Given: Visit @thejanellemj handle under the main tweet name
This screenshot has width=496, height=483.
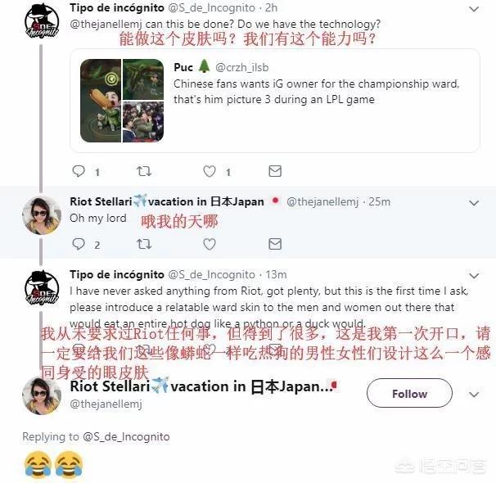Looking at the screenshot, I should pyautogui.click(x=106, y=404).
